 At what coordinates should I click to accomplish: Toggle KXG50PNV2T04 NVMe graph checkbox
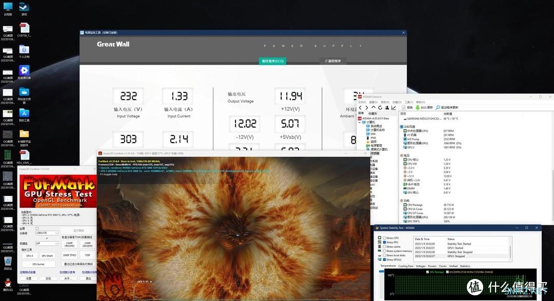(x=447, y=272)
